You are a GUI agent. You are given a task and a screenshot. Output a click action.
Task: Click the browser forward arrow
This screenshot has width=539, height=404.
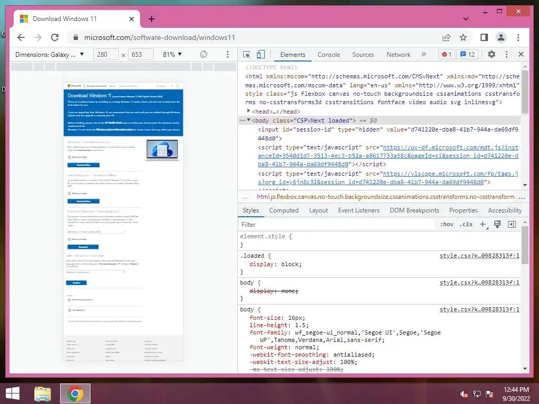[38, 37]
